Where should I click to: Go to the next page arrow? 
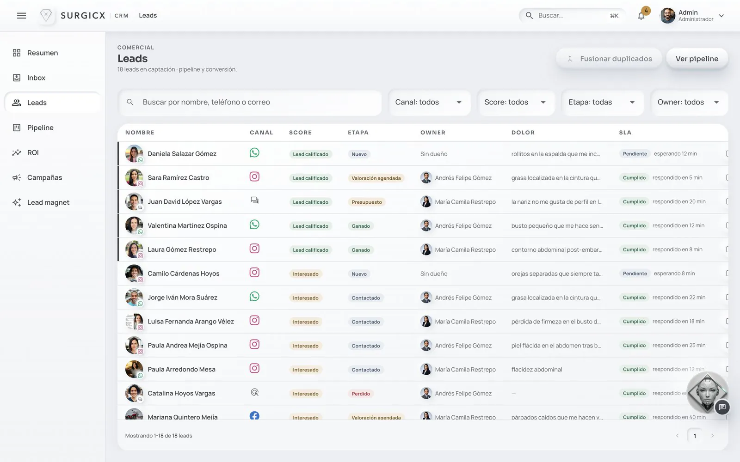click(713, 436)
